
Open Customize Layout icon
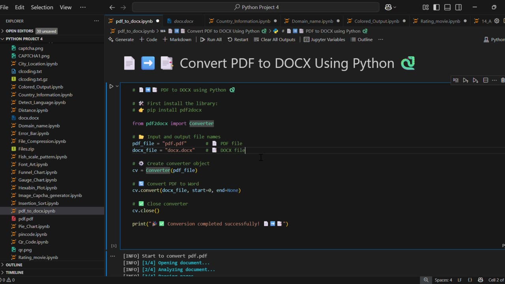425,7
